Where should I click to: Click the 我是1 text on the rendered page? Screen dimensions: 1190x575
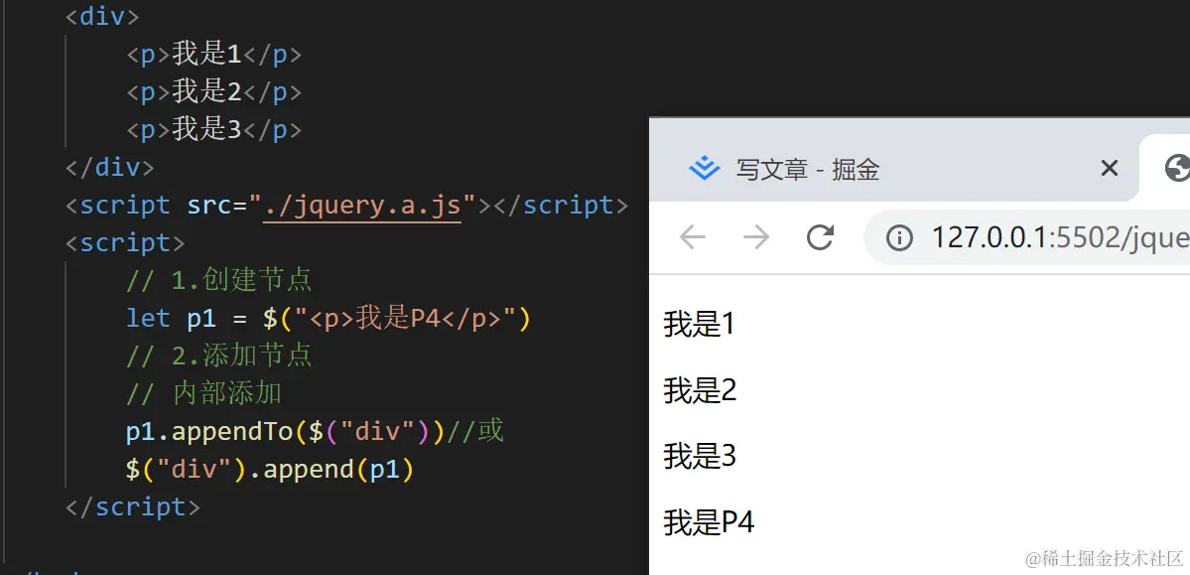click(698, 324)
